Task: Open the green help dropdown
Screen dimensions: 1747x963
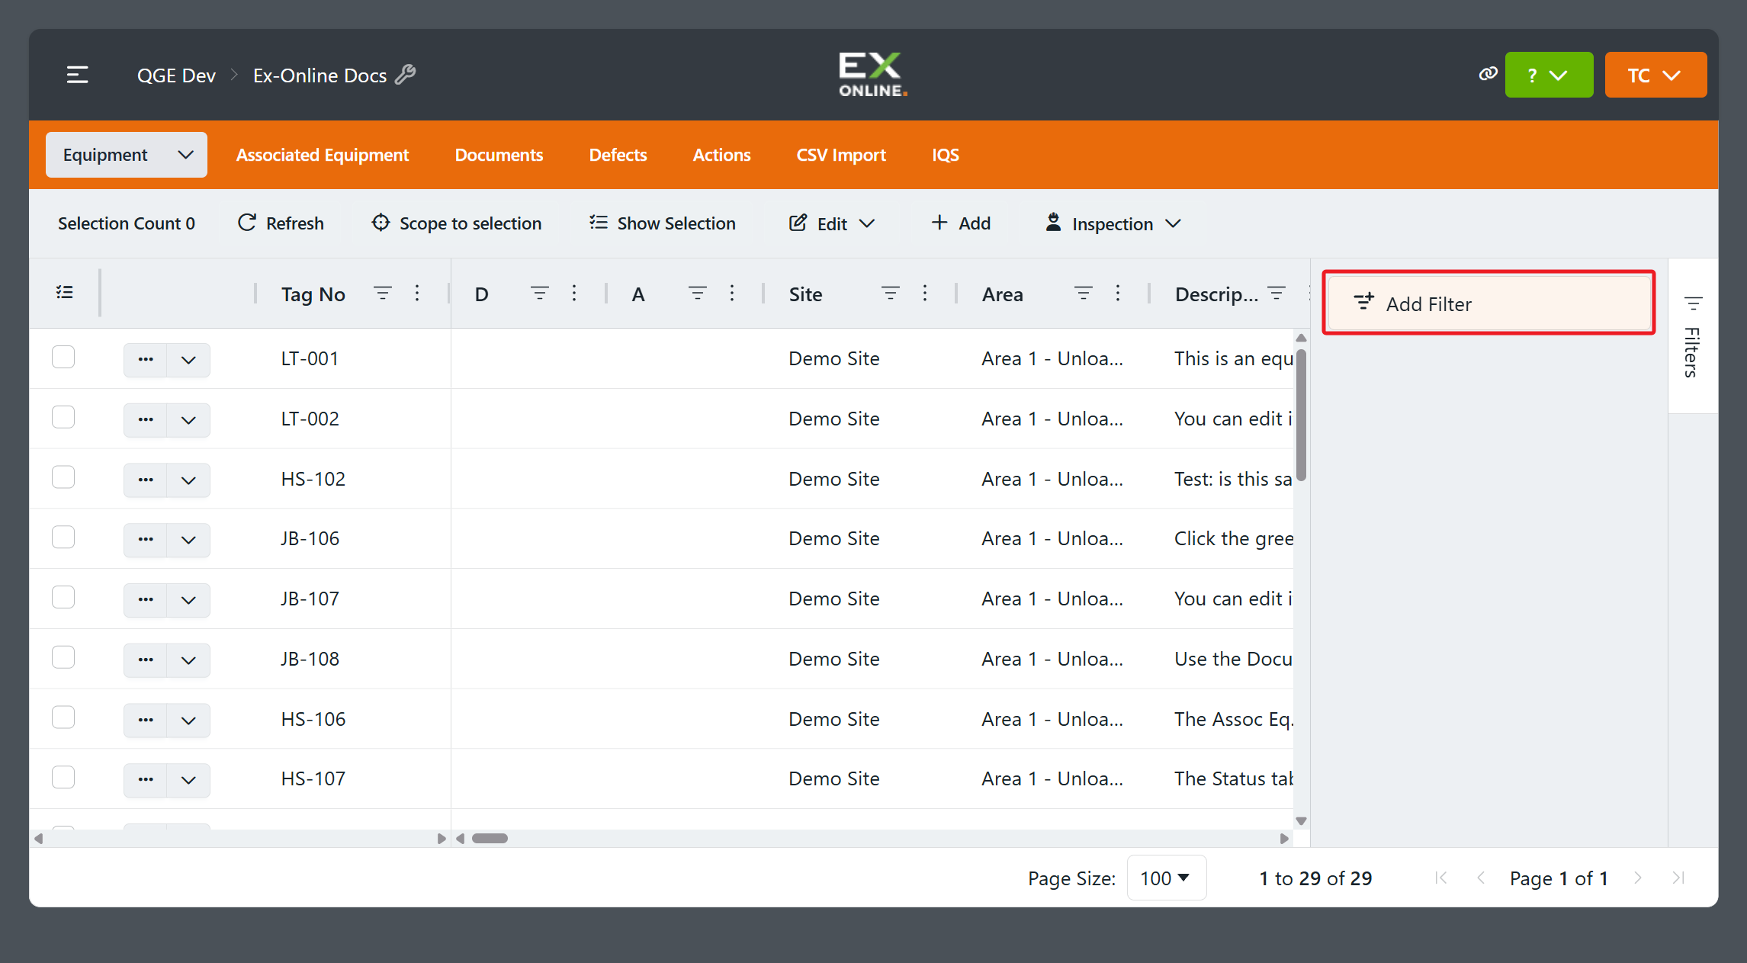Action: coord(1549,75)
